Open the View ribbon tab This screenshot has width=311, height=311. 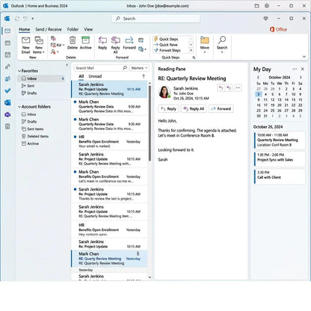click(88, 29)
